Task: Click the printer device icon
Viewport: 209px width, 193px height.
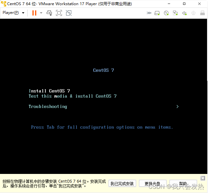Action: [203, 13]
